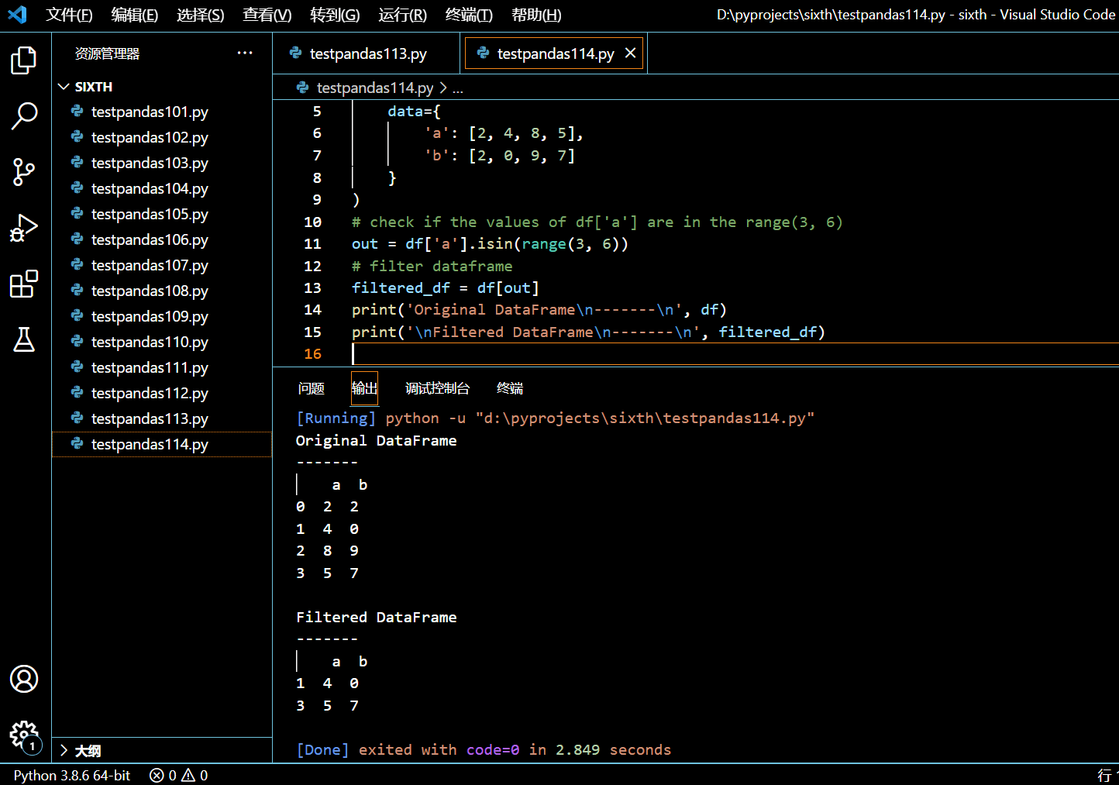
Task: Click the filtered_df assignment on line 13
Action: click(x=446, y=288)
